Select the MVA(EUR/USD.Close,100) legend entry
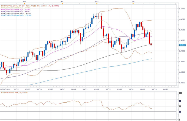Screen dimensions: 187x121 tap(16, 13)
